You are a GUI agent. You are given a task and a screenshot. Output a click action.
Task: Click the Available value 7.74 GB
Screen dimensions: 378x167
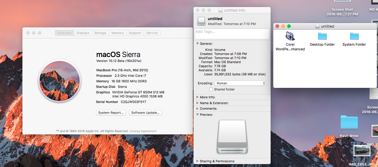tap(220, 70)
